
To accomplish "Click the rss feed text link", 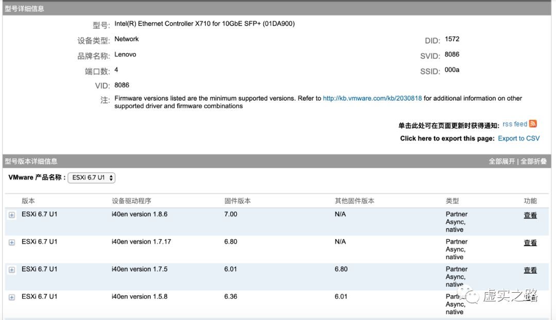I will pyautogui.click(x=513, y=123).
